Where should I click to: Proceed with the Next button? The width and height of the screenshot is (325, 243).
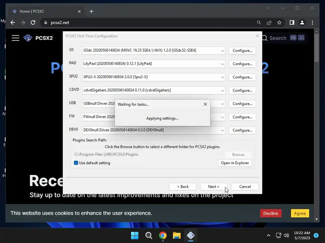coord(214,187)
